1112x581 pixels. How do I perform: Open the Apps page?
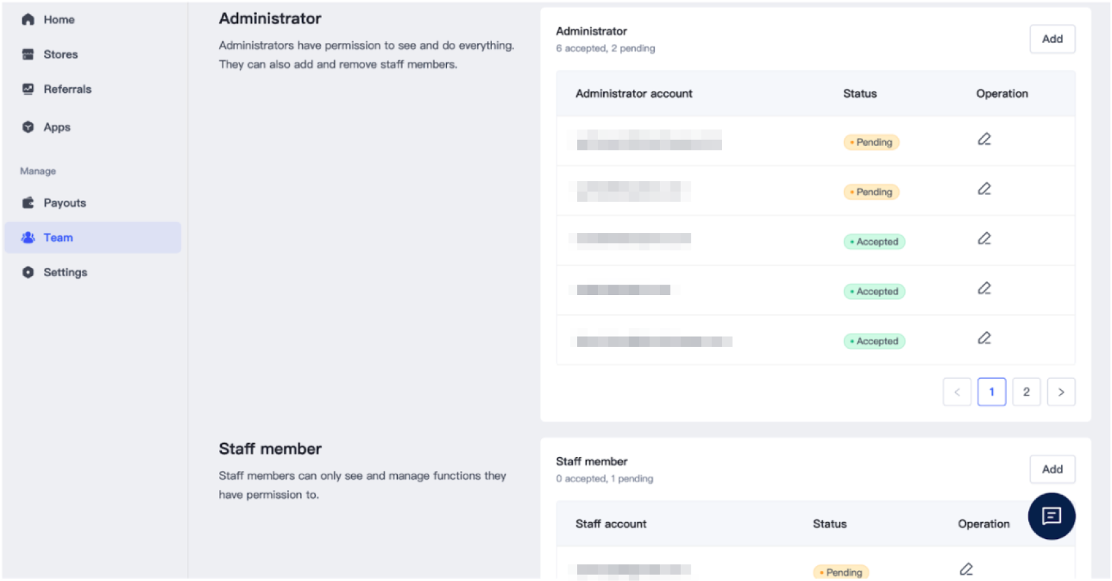56,127
